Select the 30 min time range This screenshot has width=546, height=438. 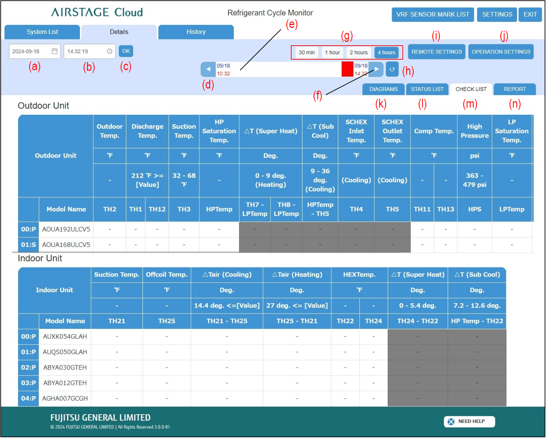tap(307, 52)
